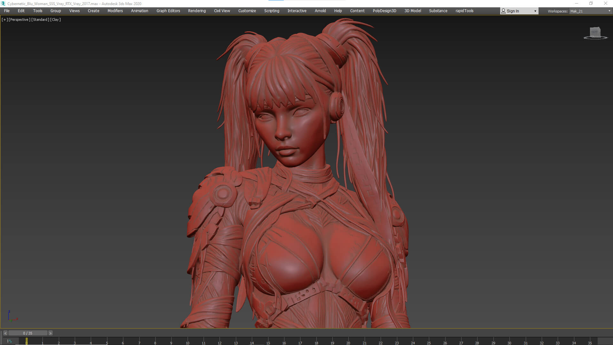Open the Scripting menu
Viewport: 613px width, 345px height.
click(x=272, y=11)
